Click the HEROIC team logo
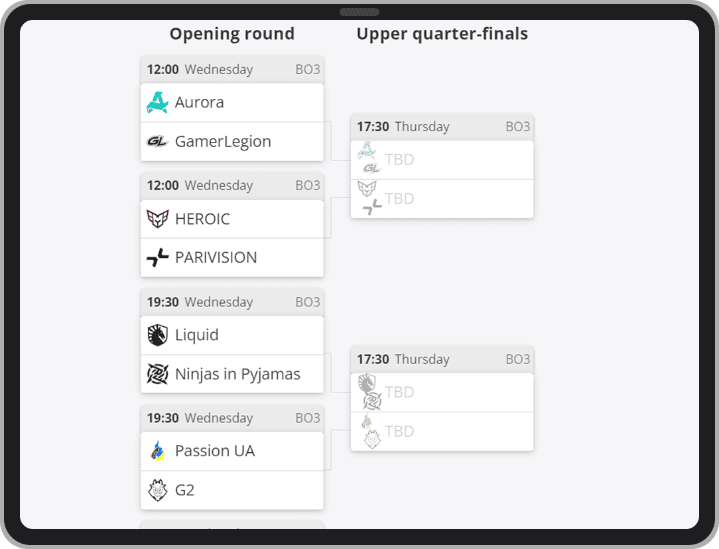The width and height of the screenshot is (719, 549). (157, 219)
